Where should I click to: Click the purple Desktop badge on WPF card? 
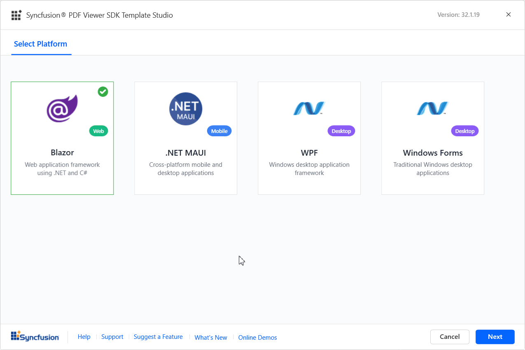341,131
